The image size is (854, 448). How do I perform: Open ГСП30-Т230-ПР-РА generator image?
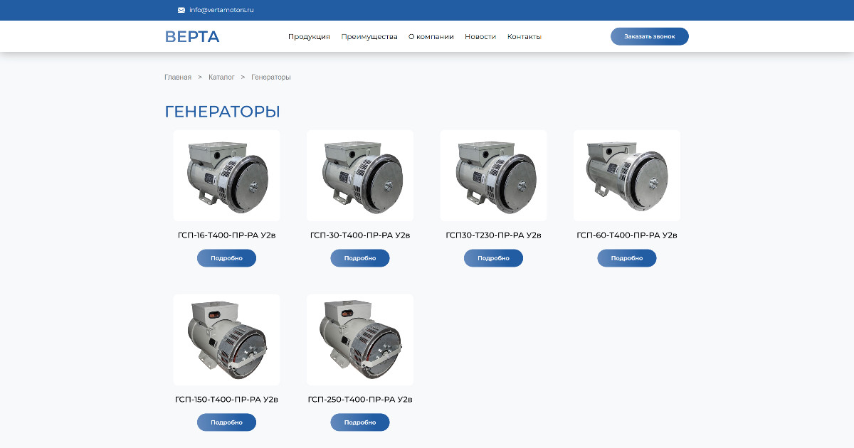(x=493, y=176)
